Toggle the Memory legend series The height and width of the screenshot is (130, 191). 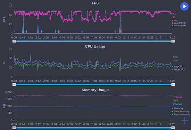tap(177, 108)
